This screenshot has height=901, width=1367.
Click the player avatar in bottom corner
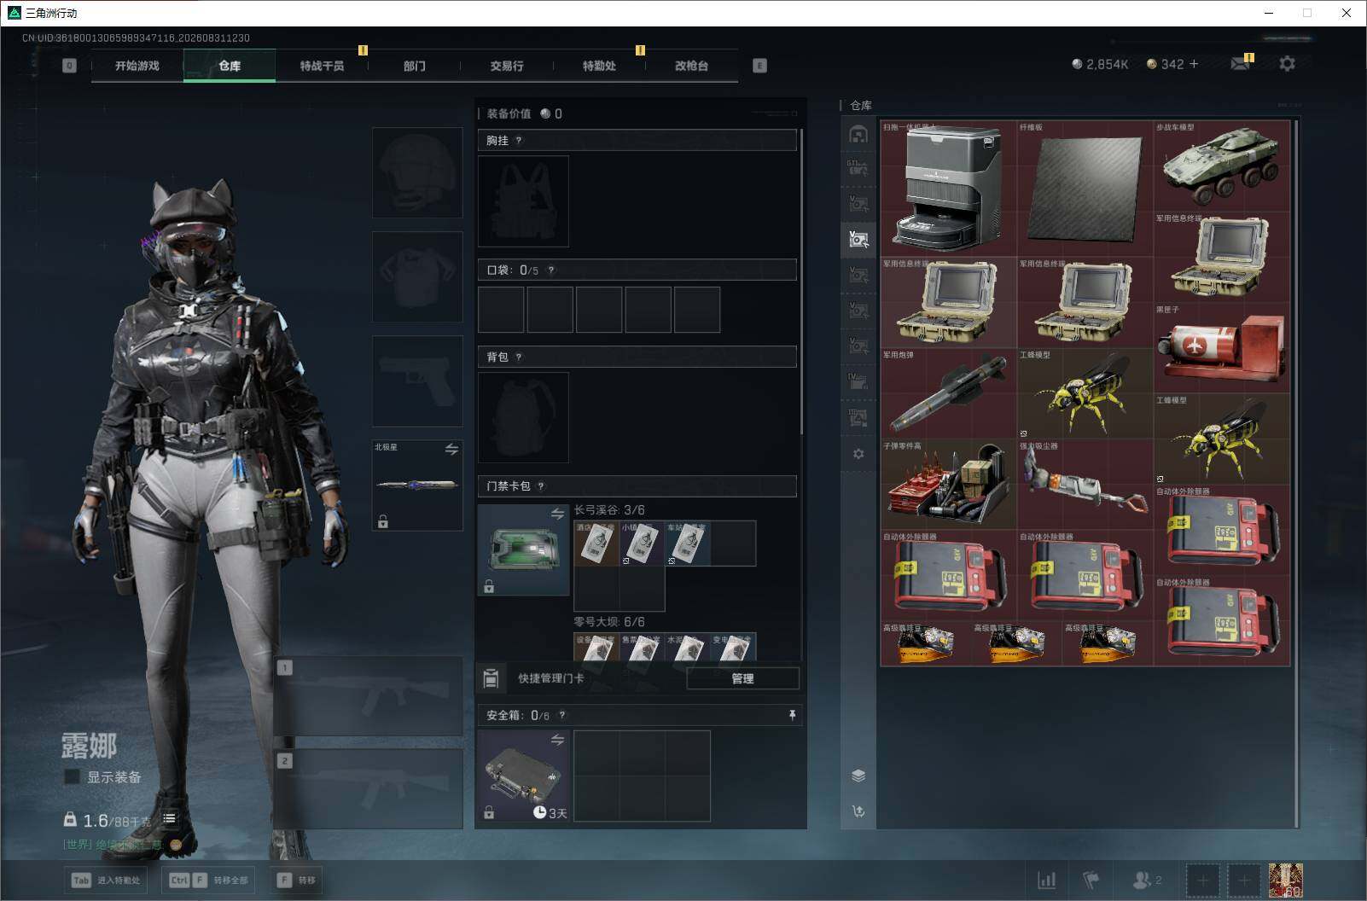coord(1285,881)
